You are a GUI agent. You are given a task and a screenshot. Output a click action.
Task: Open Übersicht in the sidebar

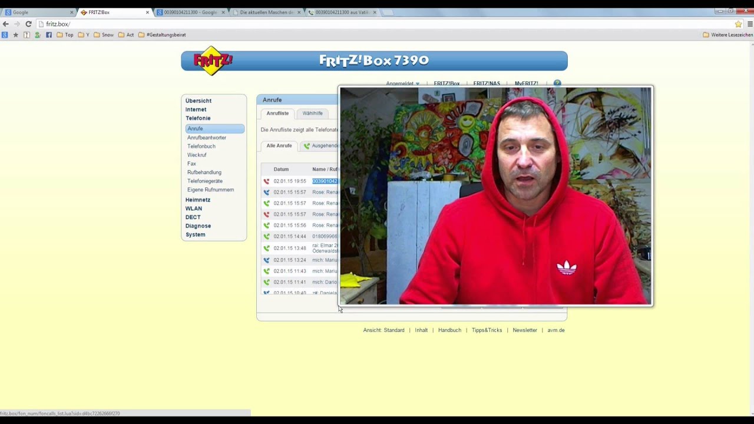(x=199, y=101)
